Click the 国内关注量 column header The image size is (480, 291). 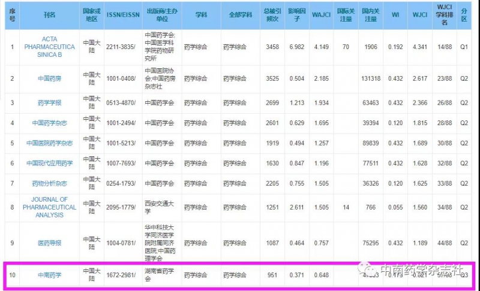(370, 14)
